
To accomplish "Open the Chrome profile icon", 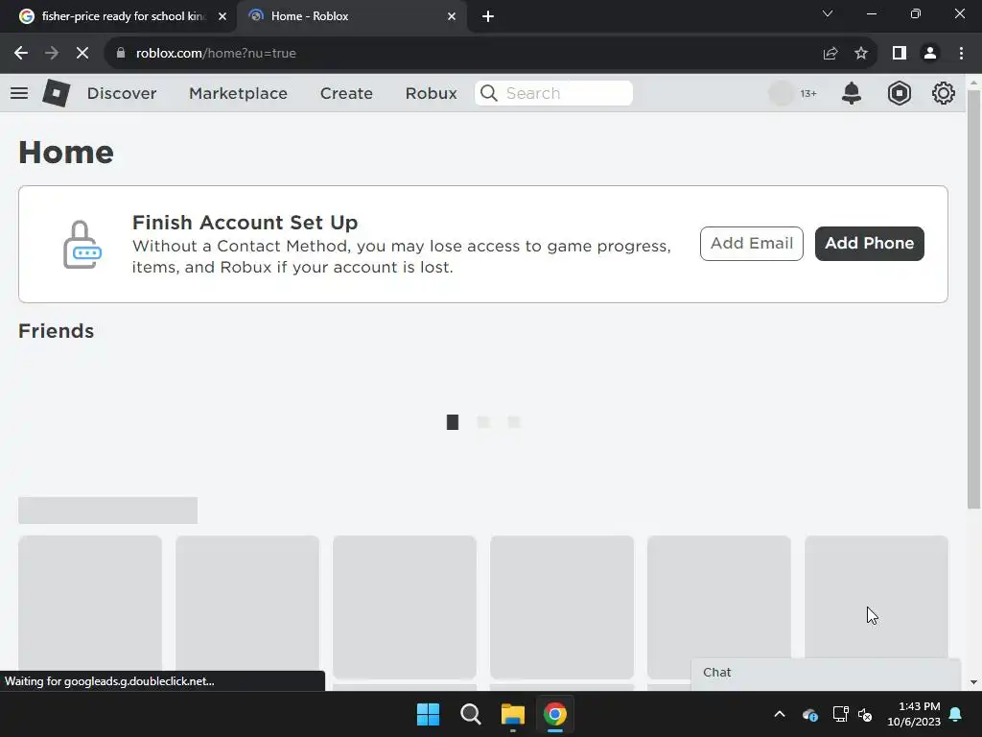I will [930, 54].
